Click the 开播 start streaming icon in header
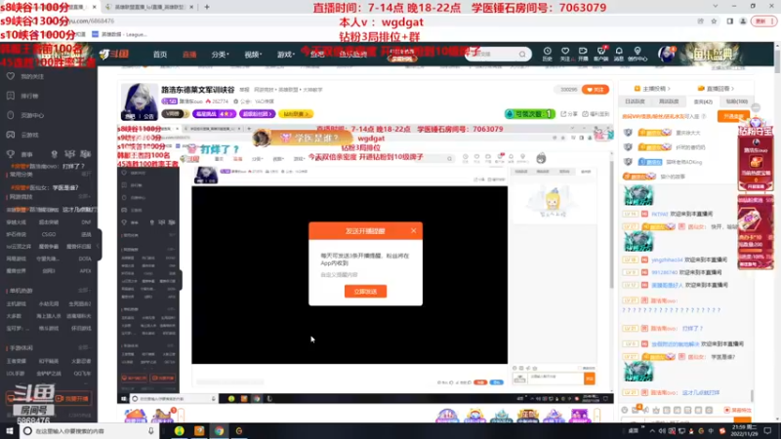 (x=583, y=54)
